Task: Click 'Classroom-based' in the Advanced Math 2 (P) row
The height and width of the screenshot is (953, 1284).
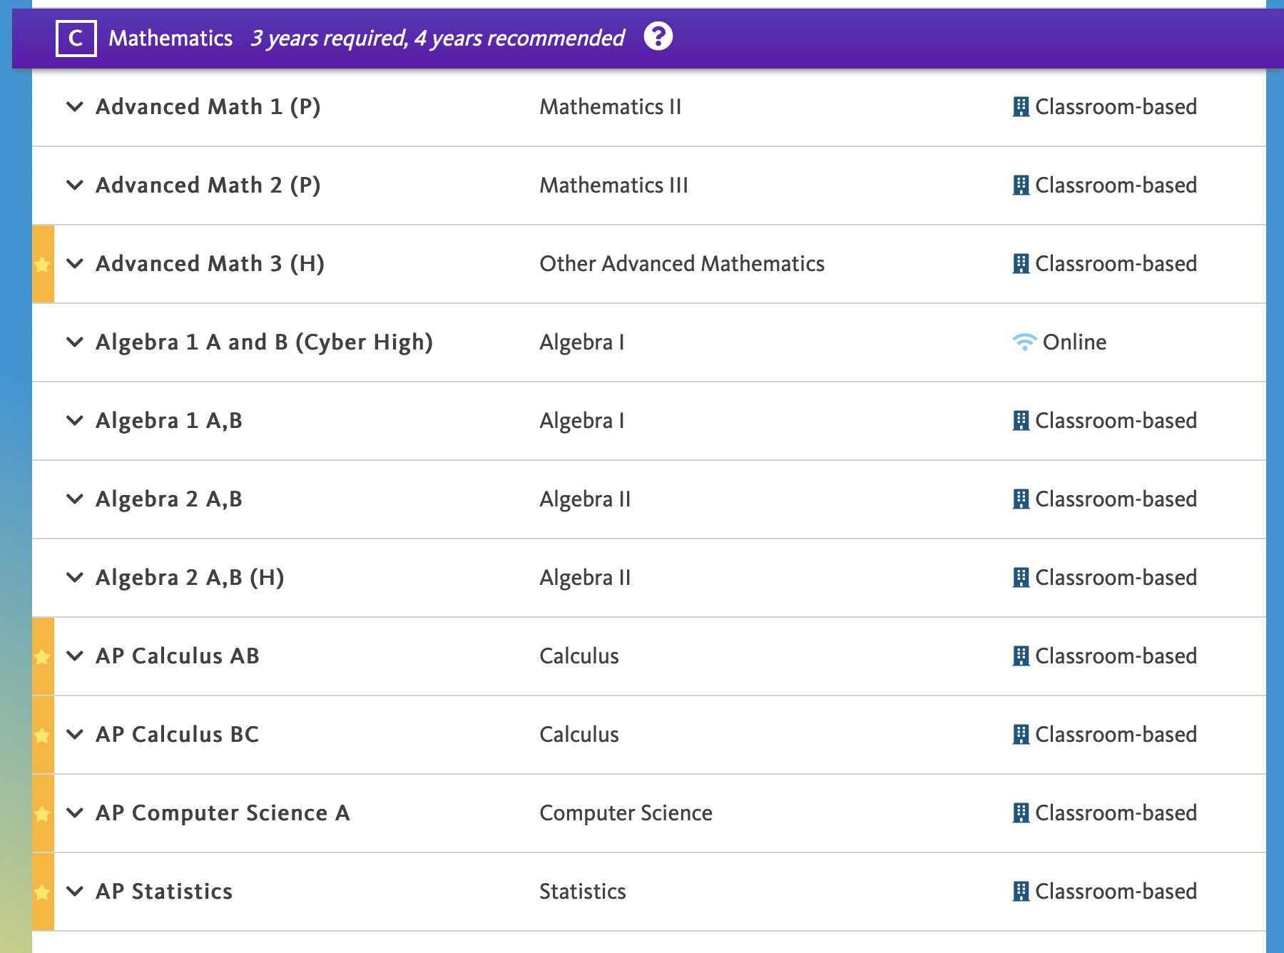Action: pyautogui.click(x=1116, y=185)
